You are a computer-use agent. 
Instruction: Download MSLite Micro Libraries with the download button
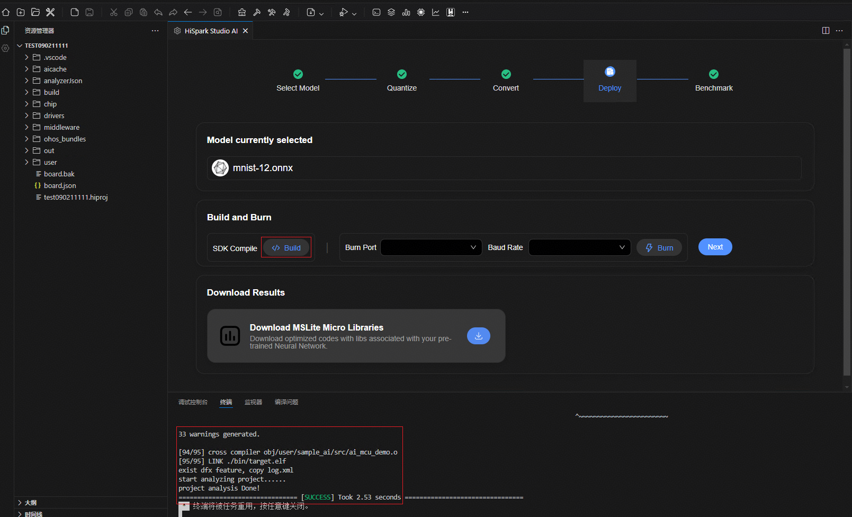click(x=479, y=336)
